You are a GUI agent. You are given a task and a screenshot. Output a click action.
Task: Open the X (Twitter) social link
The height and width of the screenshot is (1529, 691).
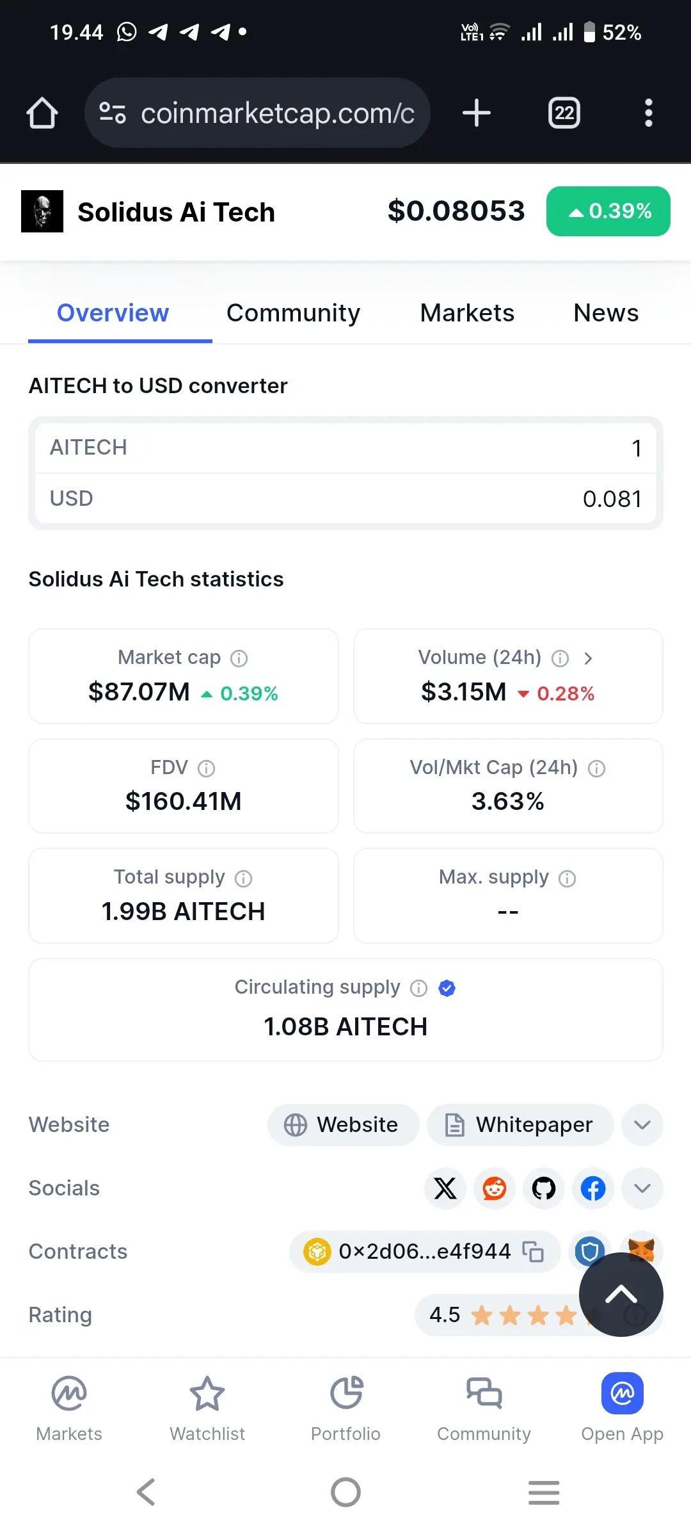[445, 1188]
